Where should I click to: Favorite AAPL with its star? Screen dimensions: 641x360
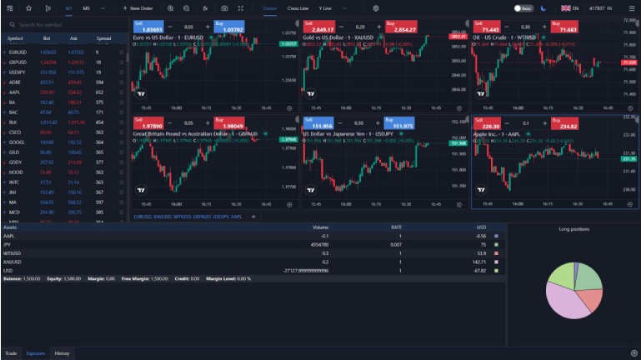[x=122, y=92]
